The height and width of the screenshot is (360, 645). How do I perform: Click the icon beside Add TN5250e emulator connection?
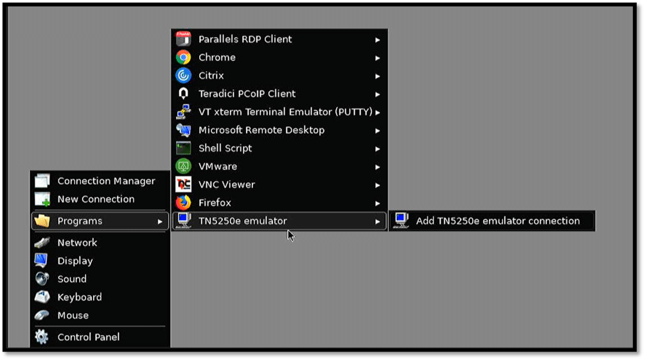click(401, 221)
